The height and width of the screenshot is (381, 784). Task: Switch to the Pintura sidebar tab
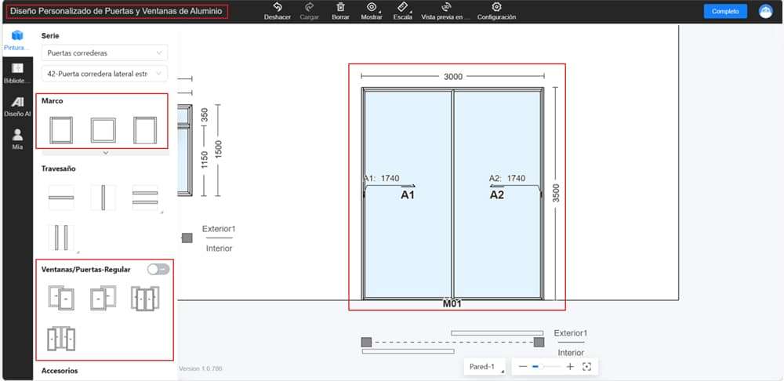(17, 40)
